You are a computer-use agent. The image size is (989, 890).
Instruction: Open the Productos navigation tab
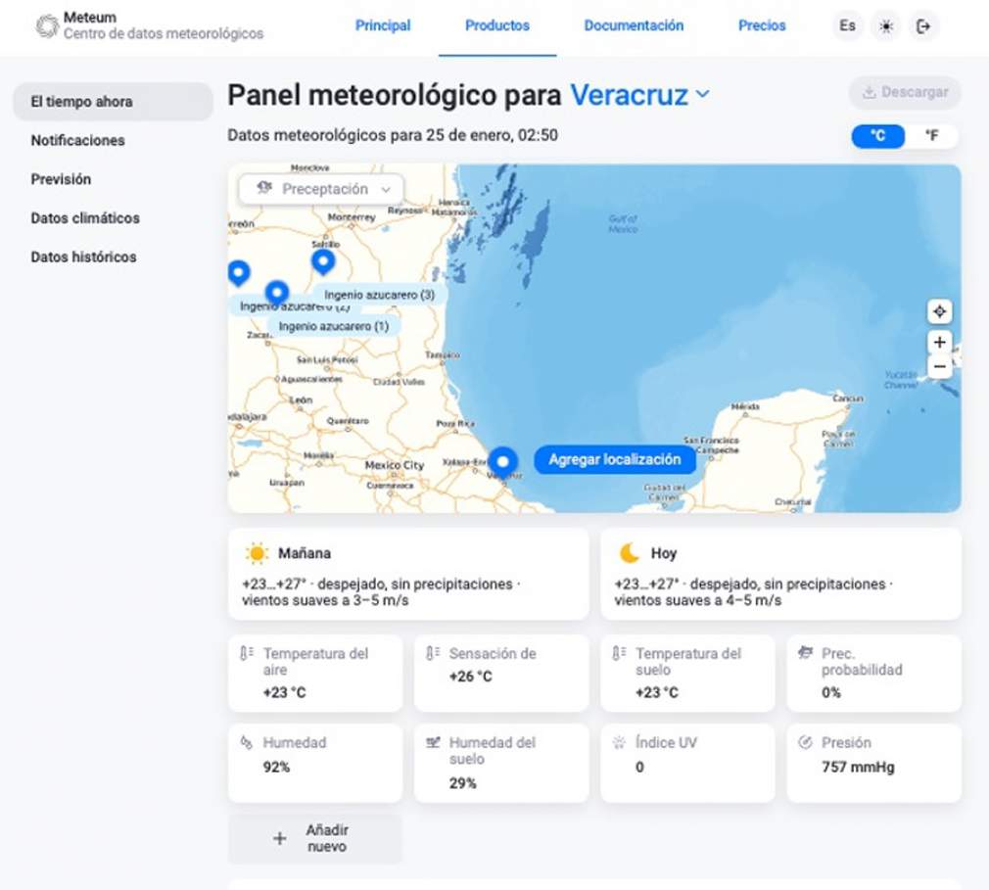coord(497,26)
